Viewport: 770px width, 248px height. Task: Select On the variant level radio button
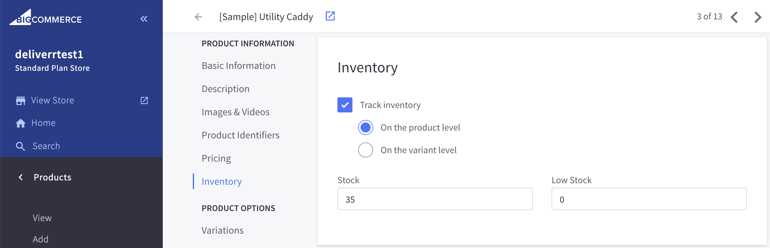pos(366,150)
